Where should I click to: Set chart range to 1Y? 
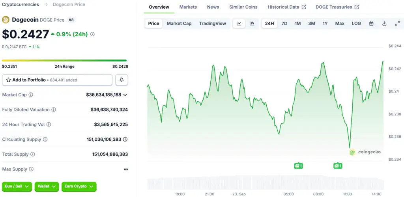pos(325,23)
